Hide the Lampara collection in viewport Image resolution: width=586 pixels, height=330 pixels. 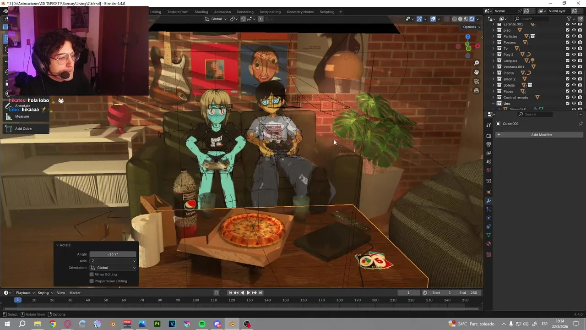(574, 60)
